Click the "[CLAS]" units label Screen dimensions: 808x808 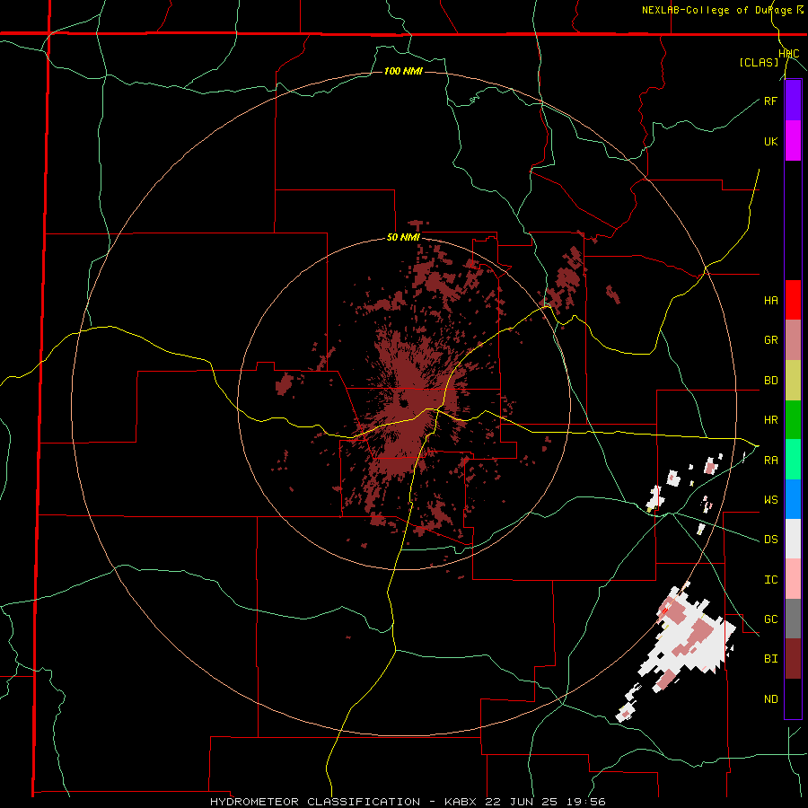click(759, 63)
